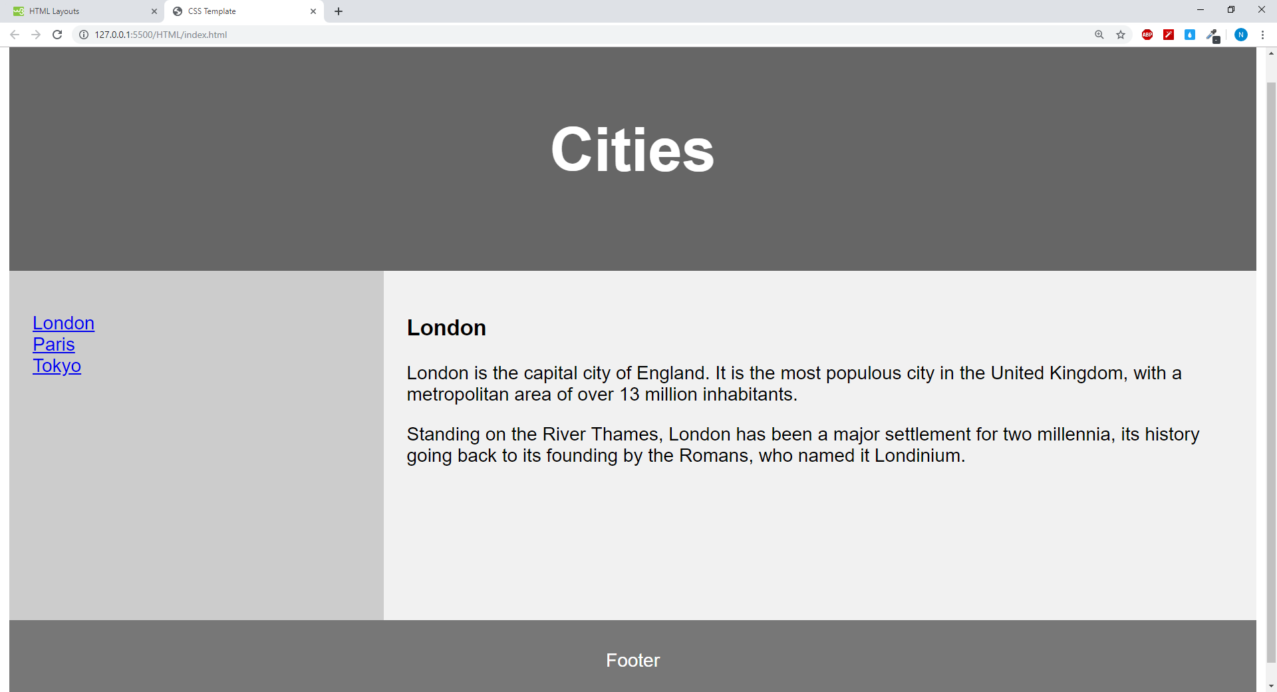Bookmark this page with the star icon
1277x692 pixels.
[x=1121, y=35]
